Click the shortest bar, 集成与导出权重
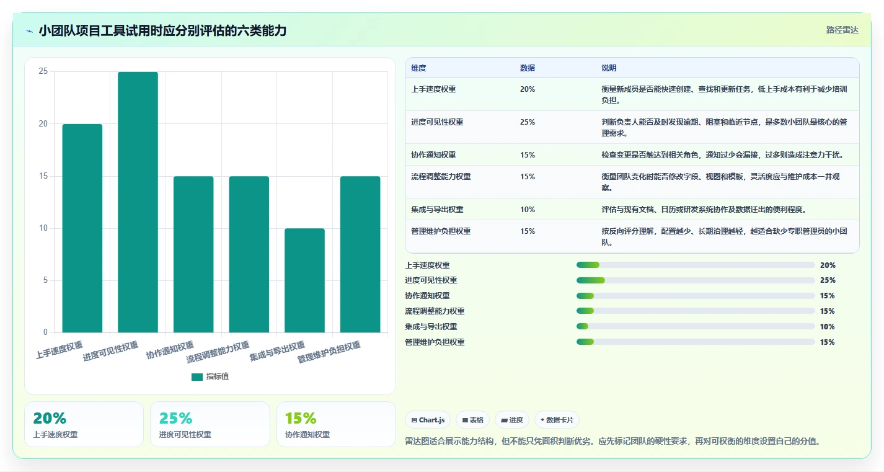The width and height of the screenshot is (884, 472). coord(304,280)
